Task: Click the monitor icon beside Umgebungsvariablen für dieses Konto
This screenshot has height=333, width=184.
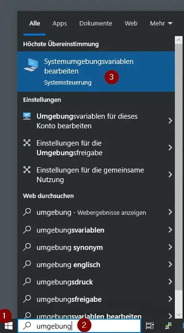Action: (27, 116)
